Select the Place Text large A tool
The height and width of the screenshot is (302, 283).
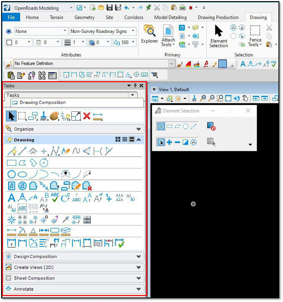pos(12,198)
